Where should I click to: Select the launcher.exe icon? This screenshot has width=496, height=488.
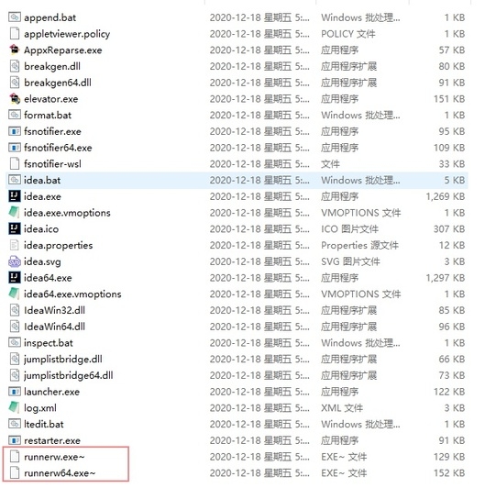click(x=15, y=392)
